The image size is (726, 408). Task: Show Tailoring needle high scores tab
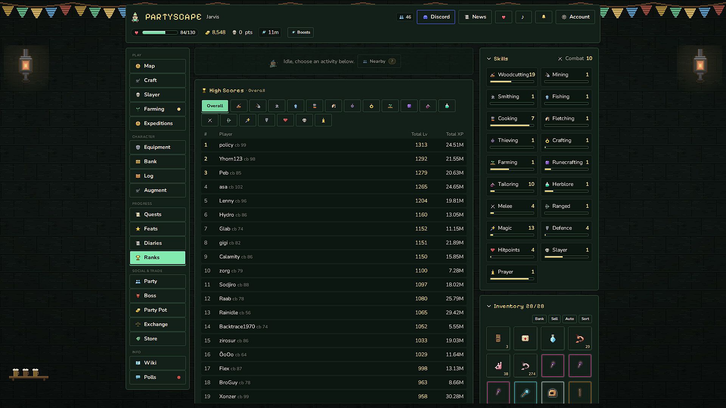tap(428, 106)
